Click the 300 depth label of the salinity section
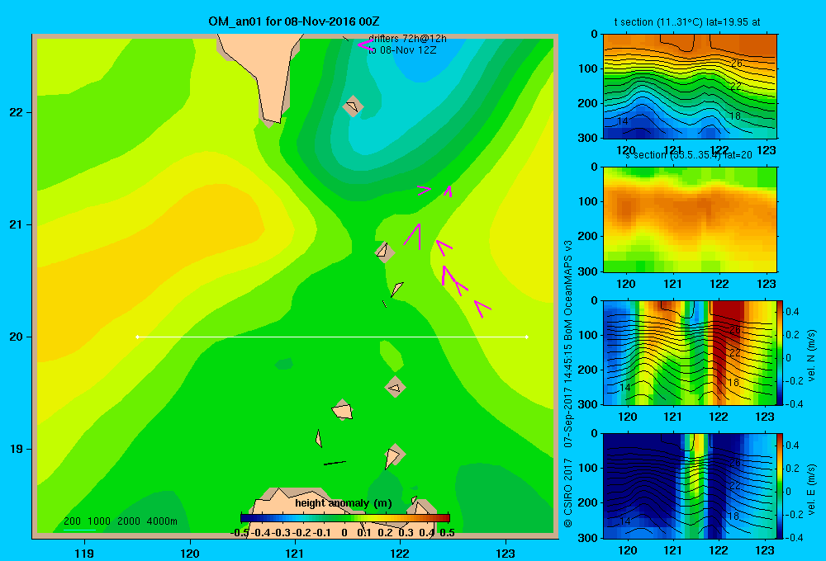Screen dimensions: 826x561 click(589, 271)
